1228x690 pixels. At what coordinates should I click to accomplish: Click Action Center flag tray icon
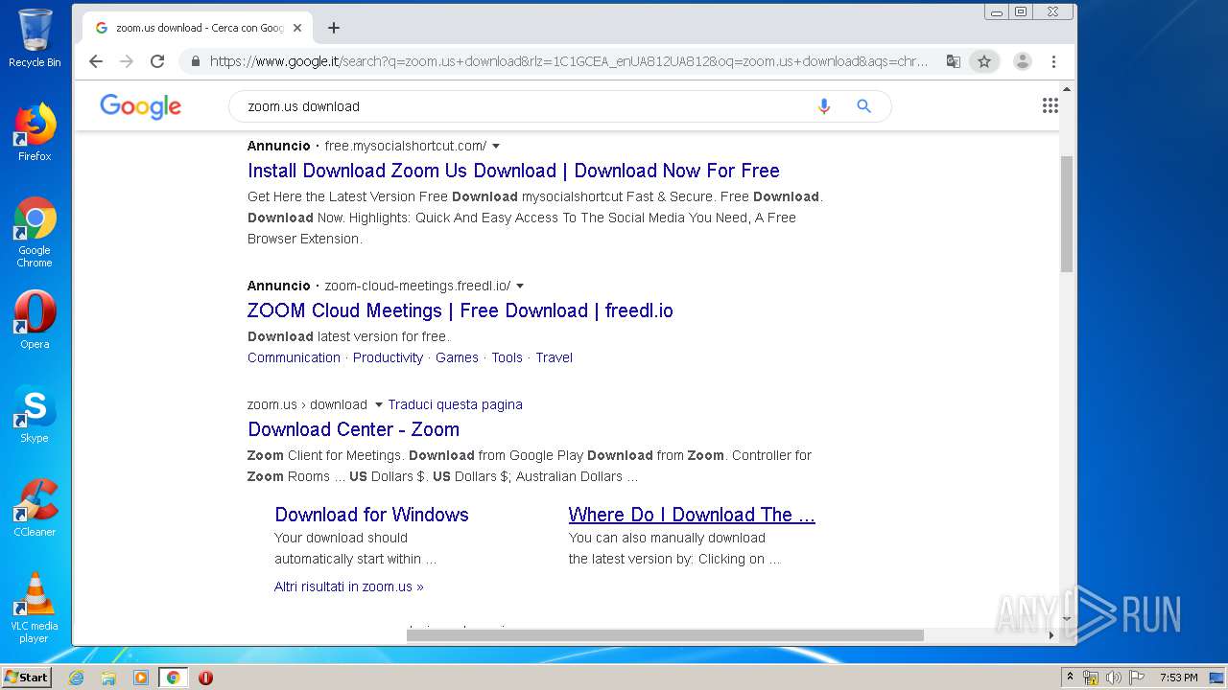(1137, 678)
